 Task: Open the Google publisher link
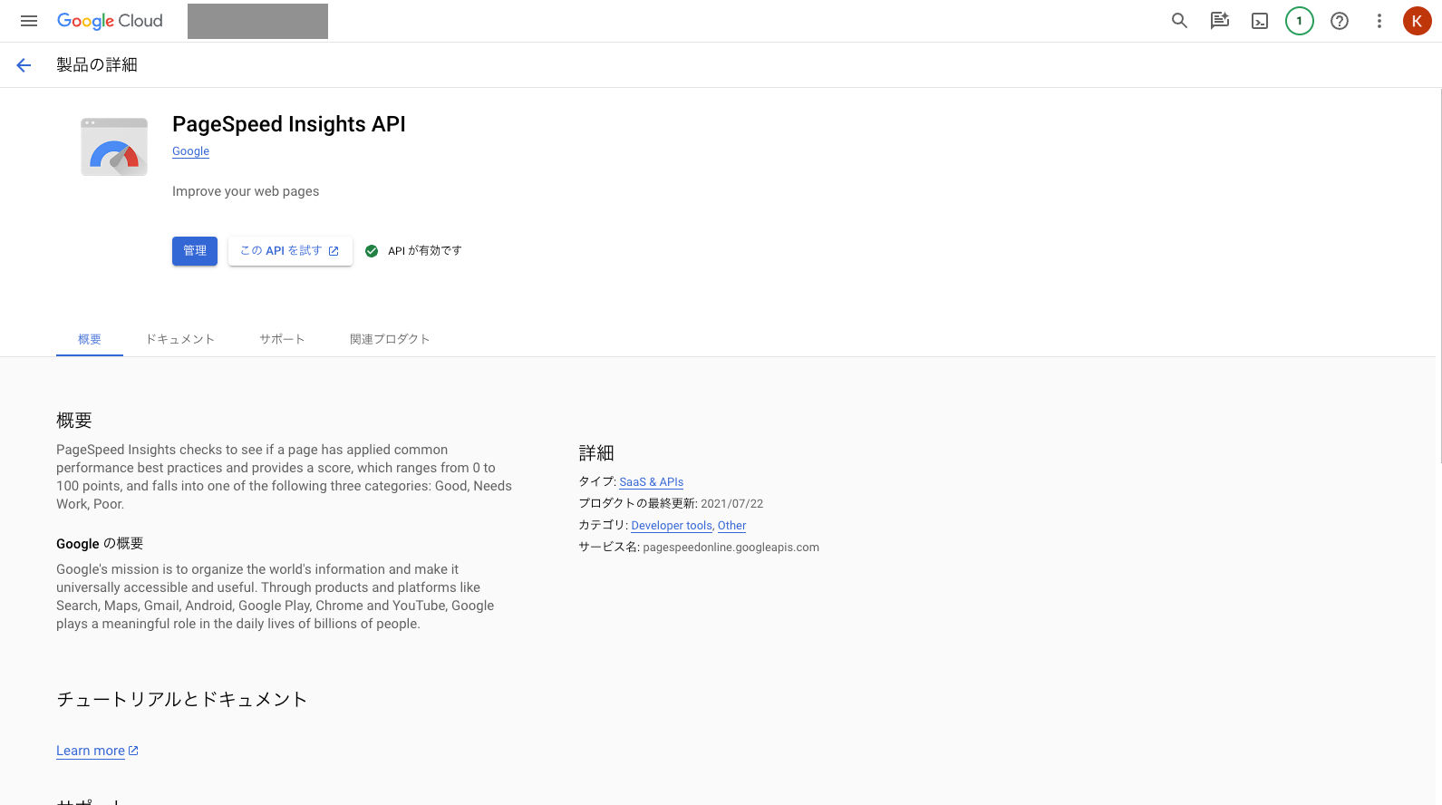pyautogui.click(x=190, y=151)
